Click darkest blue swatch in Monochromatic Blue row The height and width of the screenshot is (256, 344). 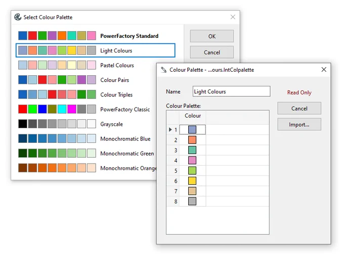click(23, 139)
